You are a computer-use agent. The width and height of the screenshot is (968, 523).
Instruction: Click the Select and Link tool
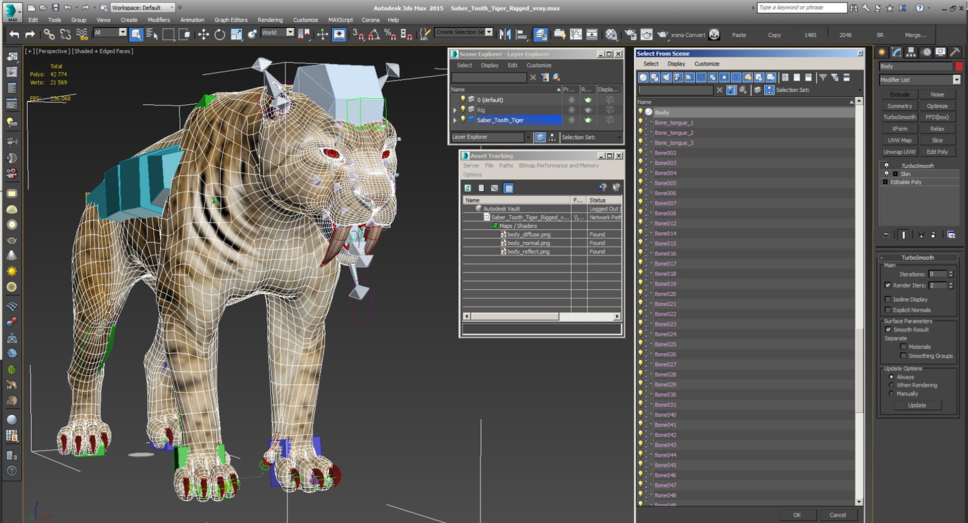click(x=49, y=34)
